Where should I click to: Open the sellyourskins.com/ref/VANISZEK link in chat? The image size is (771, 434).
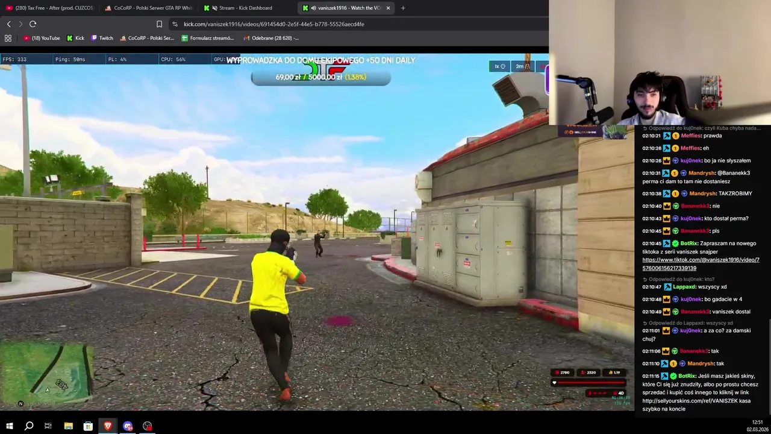pyautogui.click(x=689, y=400)
